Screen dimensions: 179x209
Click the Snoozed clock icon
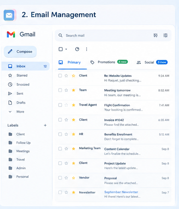(x=10, y=84)
